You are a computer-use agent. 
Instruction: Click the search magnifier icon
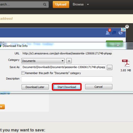[x=45, y=5]
